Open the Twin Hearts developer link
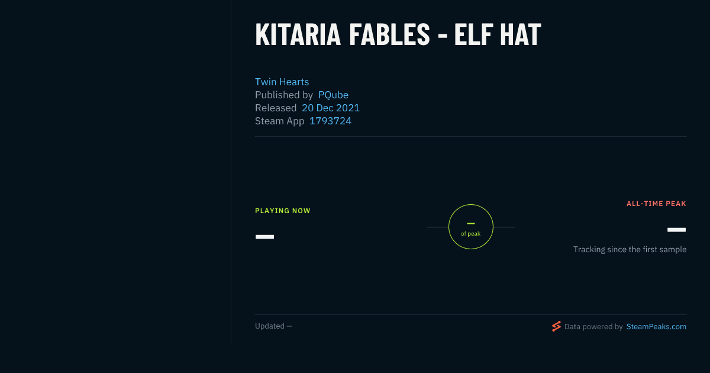 [x=282, y=82]
